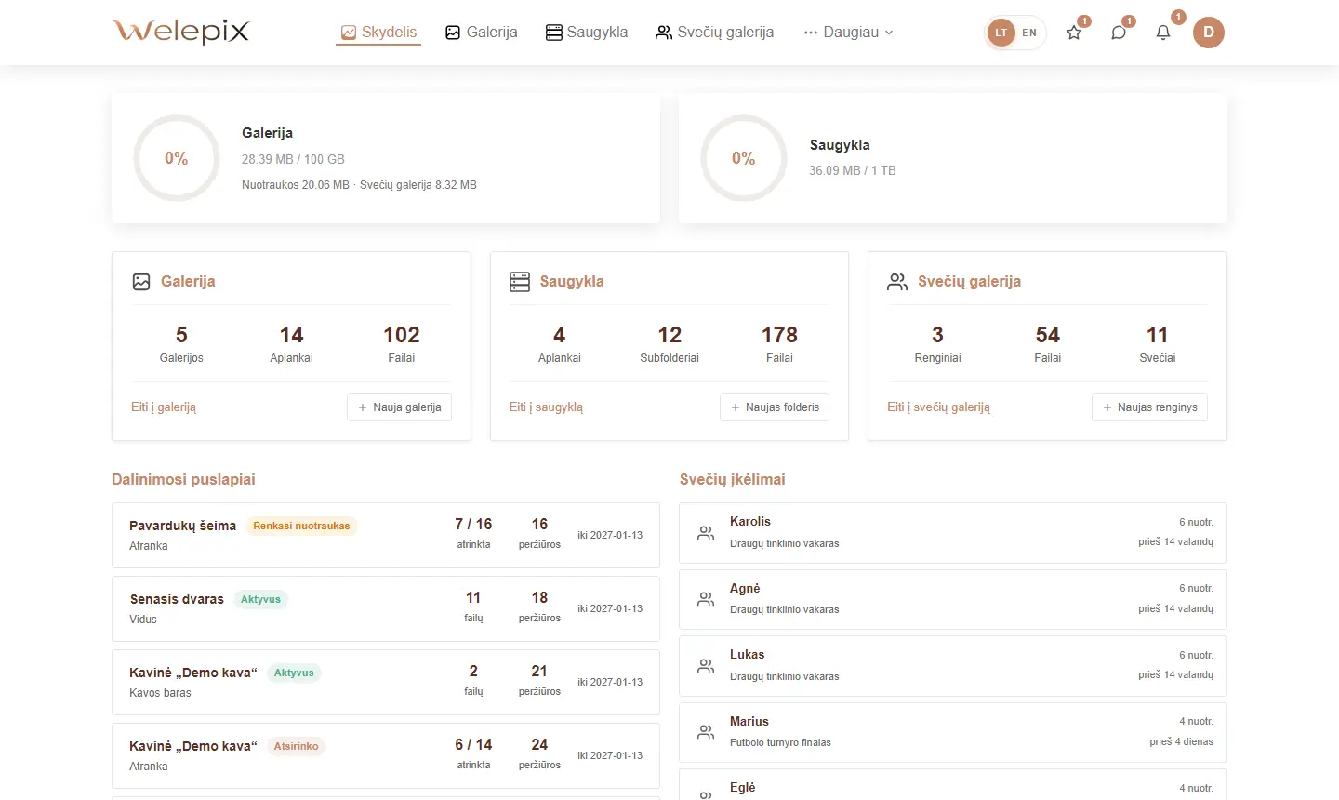Open the Senasis dvaras sharing page row

point(386,608)
